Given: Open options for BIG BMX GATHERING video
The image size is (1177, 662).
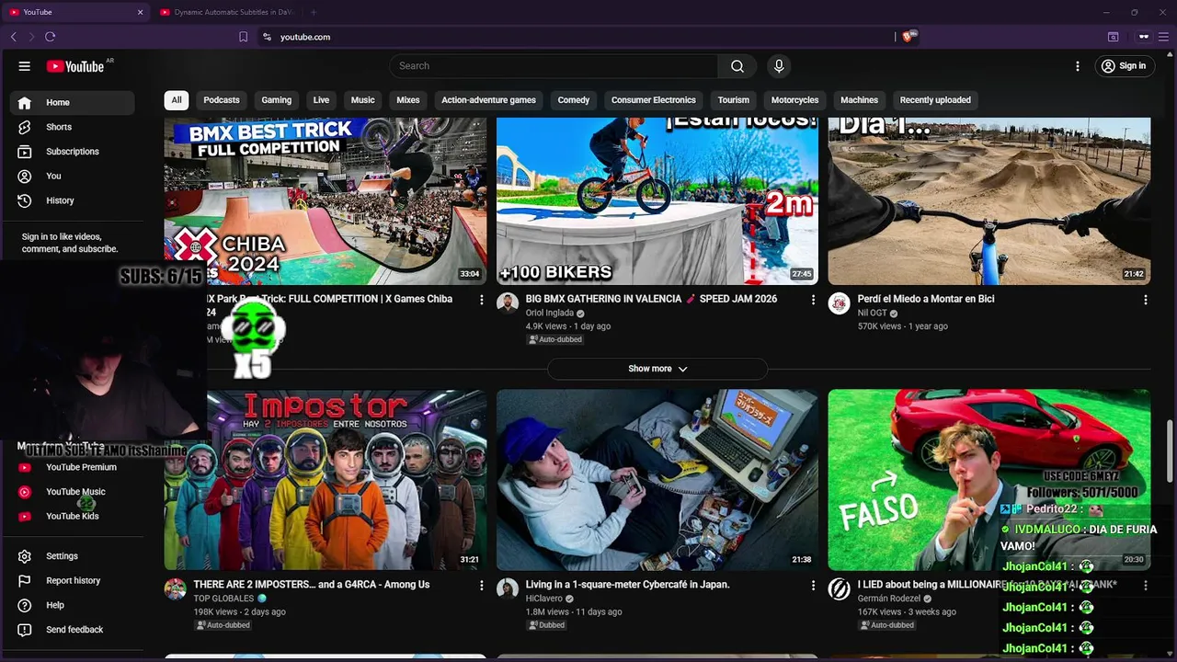Looking at the screenshot, I should (813, 300).
